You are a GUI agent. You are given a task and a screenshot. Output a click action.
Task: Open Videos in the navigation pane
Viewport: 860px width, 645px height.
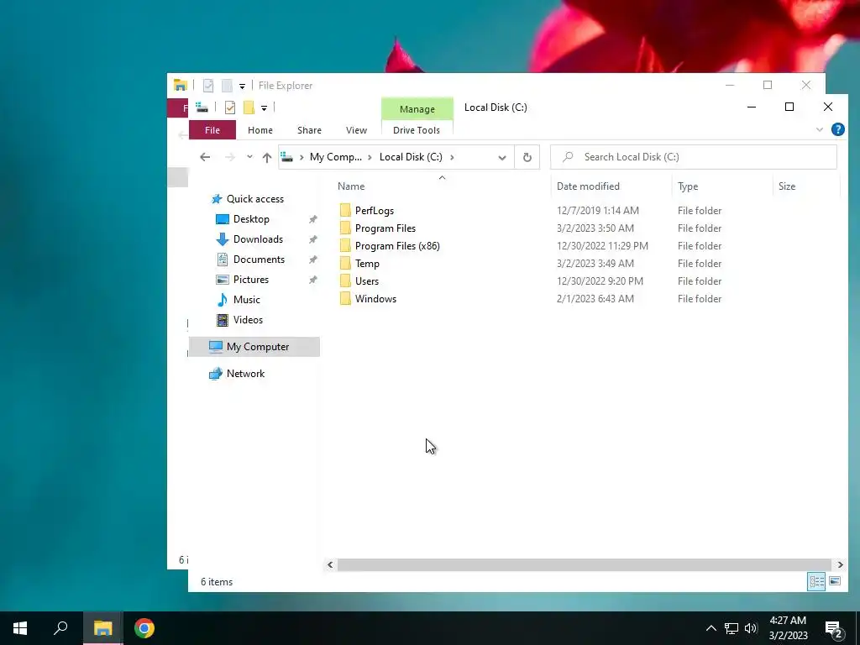[248, 320]
